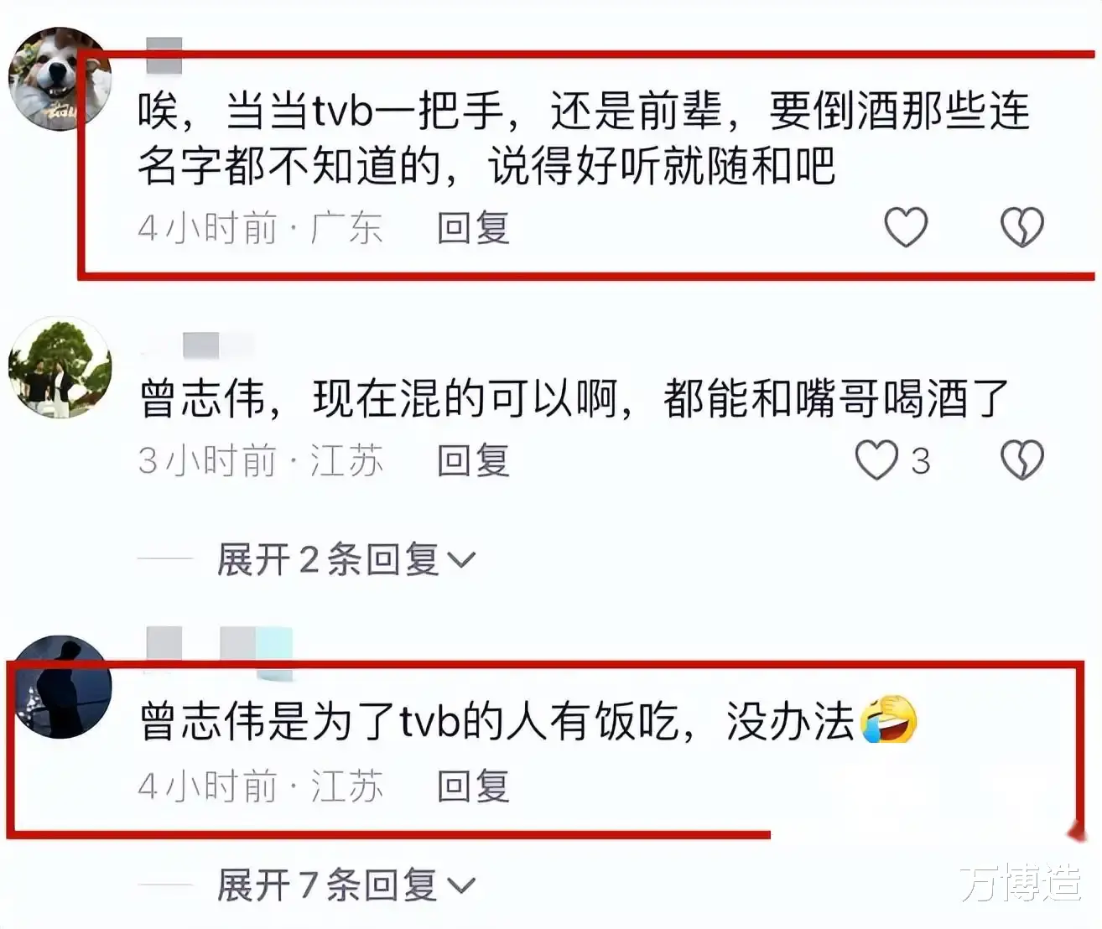1102x929 pixels.
Task: Tap the blurred username above the 嘴哥 comment
Action: (216, 346)
